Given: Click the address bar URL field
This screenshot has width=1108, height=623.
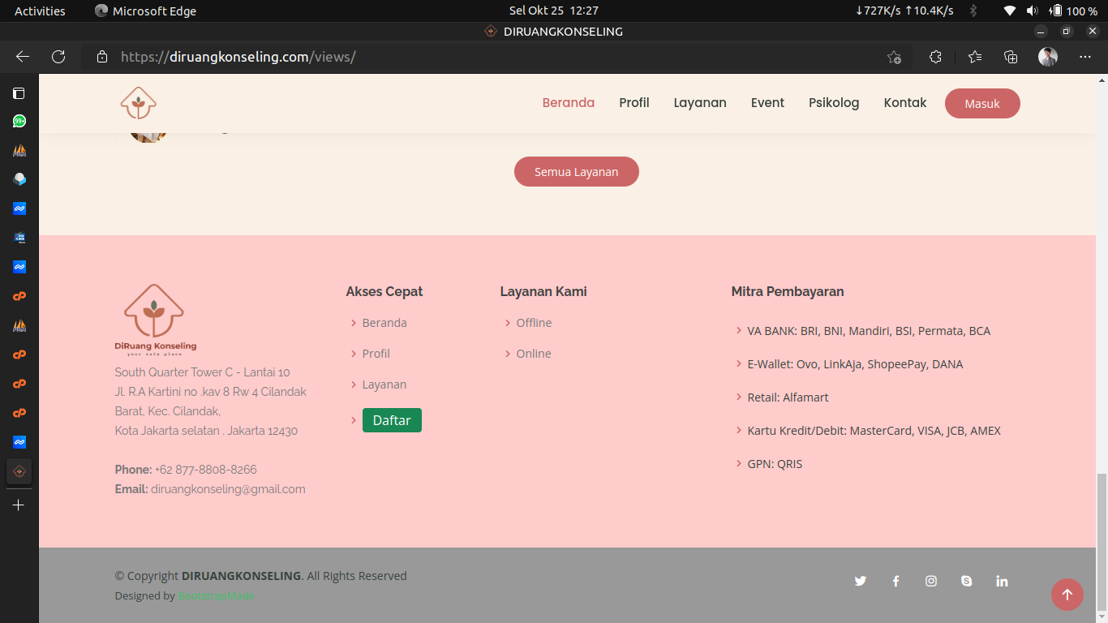Looking at the screenshot, I should pos(487,57).
